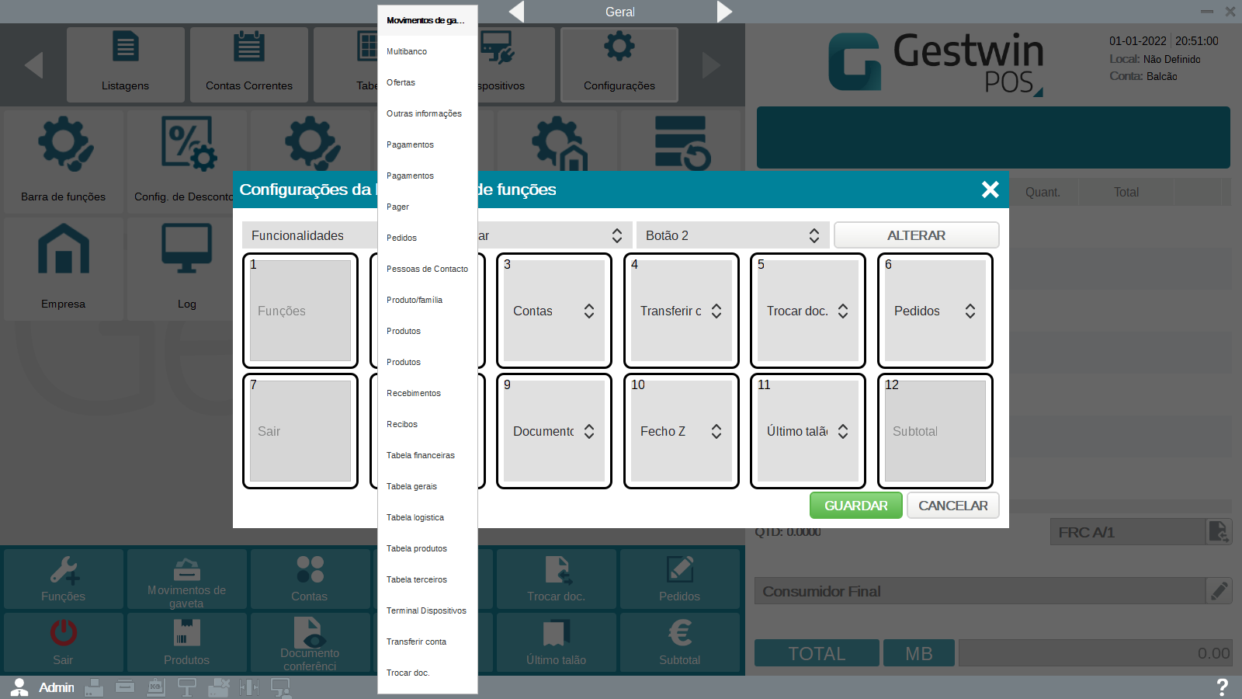Open slot 10 Fecho Z dropdown

coord(682,431)
